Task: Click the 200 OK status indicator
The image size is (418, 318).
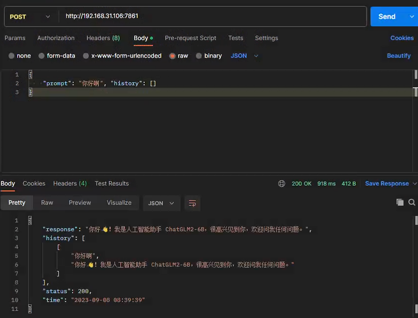Action: pyautogui.click(x=302, y=183)
